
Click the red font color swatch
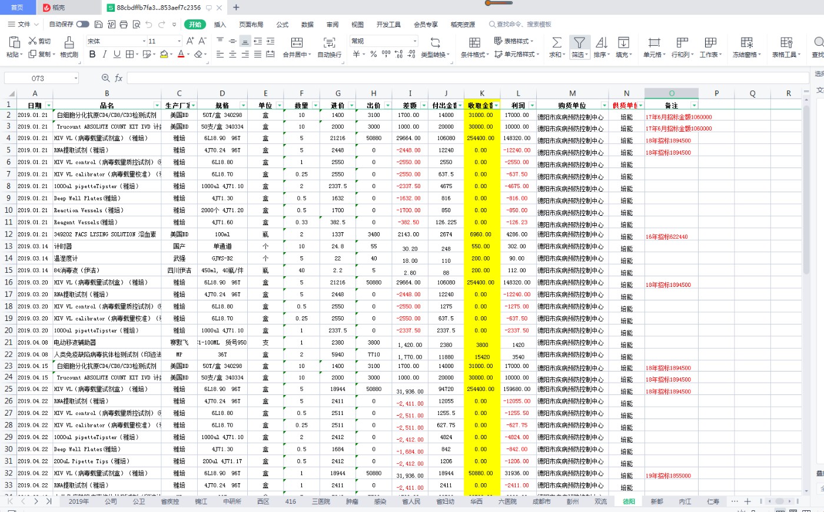[x=181, y=54]
